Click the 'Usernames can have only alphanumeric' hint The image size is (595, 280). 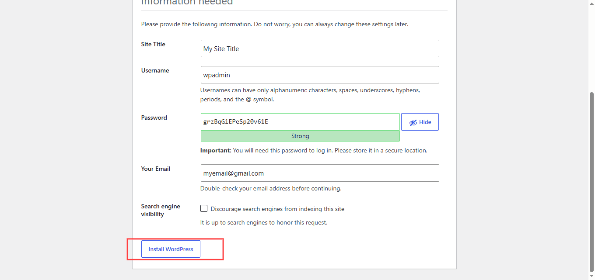pyautogui.click(x=310, y=95)
